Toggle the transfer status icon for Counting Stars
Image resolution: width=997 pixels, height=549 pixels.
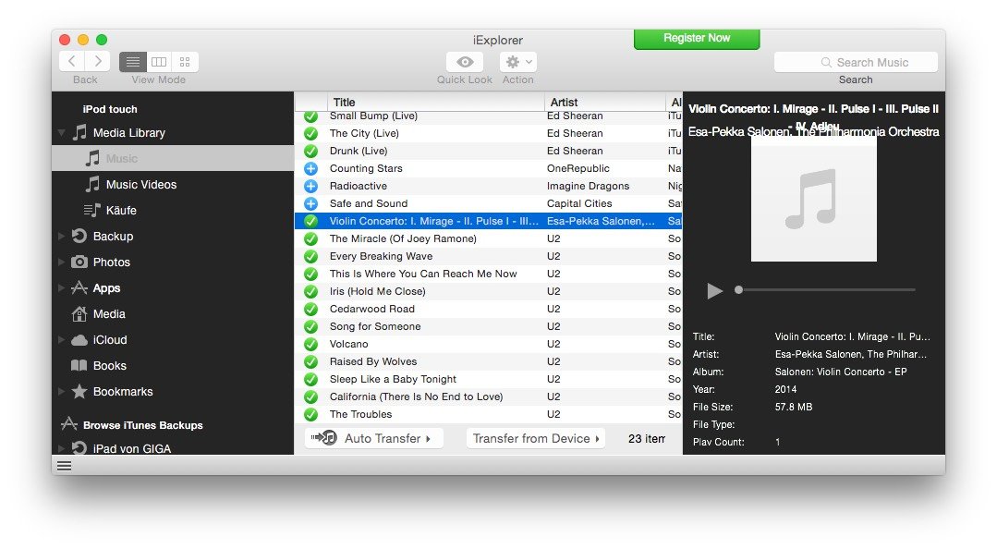click(x=310, y=168)
